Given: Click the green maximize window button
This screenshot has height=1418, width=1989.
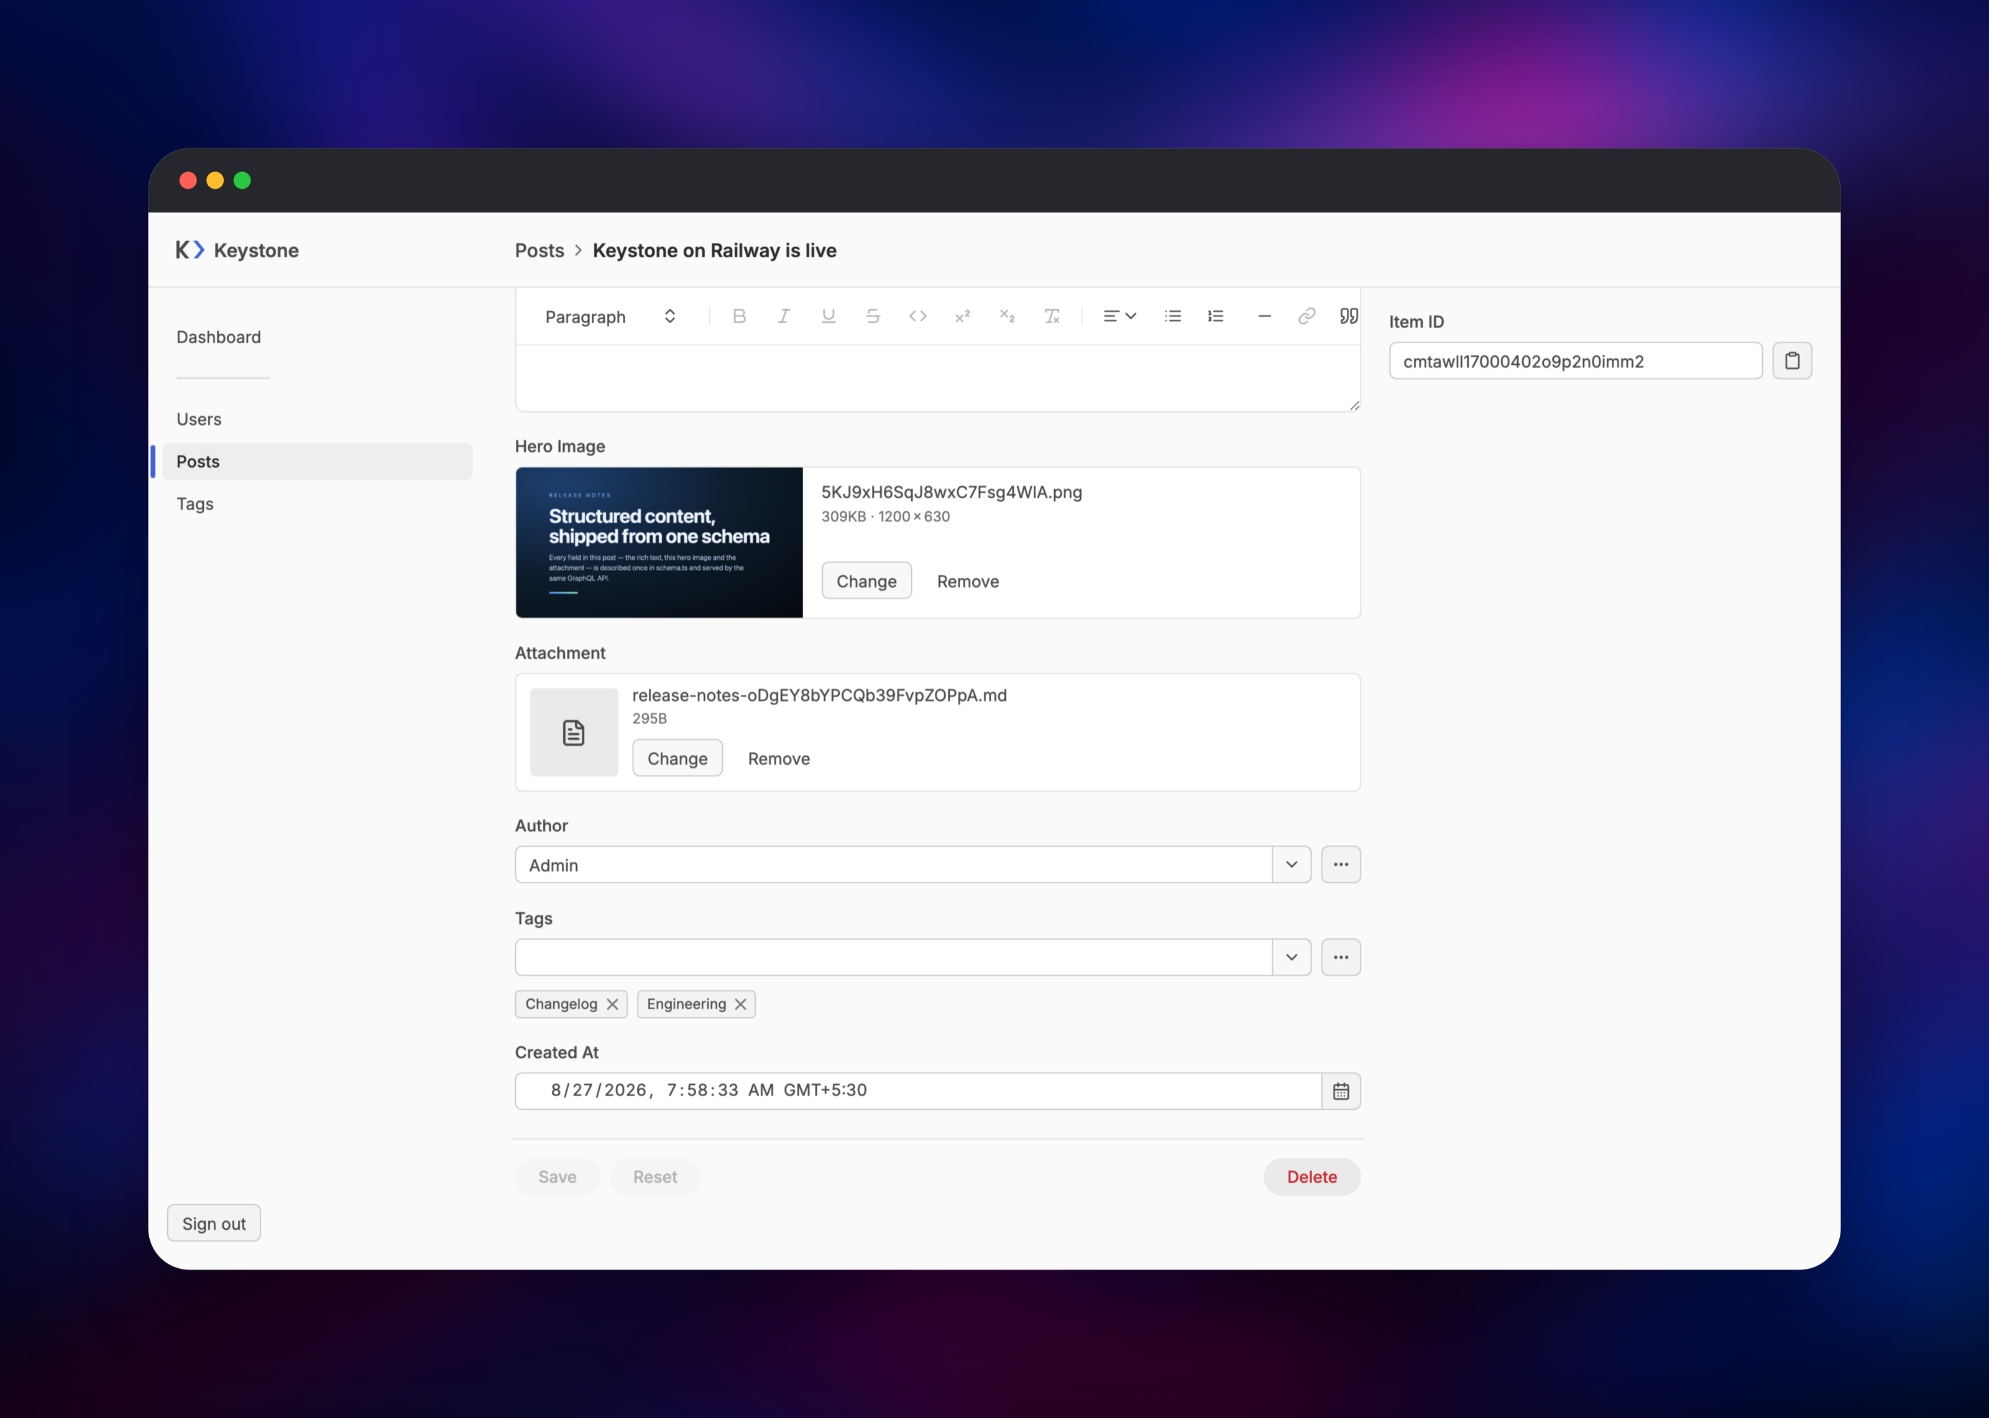Looking at the screenshot, I should click(242, 181).
